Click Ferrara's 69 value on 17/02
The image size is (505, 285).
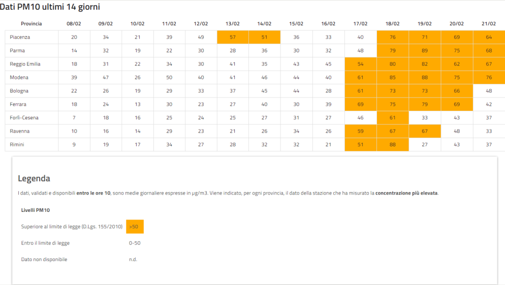360,104
